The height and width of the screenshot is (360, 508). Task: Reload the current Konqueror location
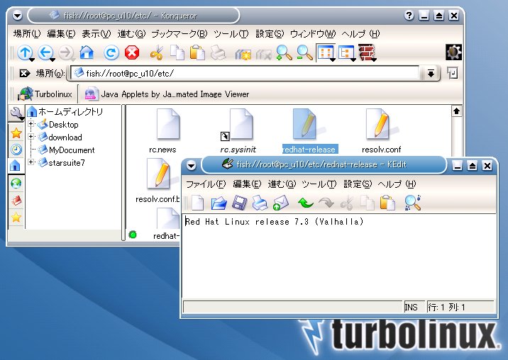(111, 52)
